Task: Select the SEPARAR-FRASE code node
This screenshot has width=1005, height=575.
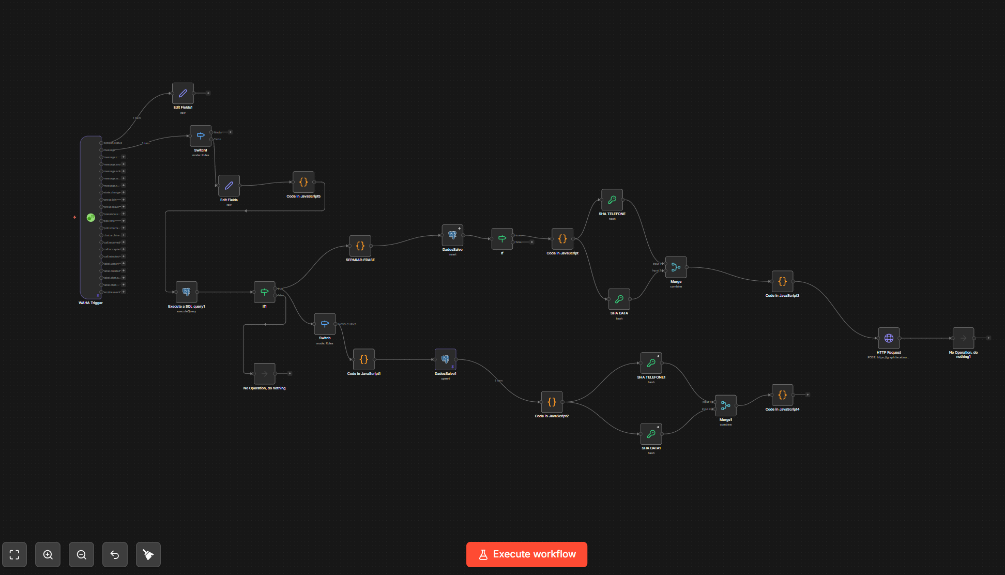Action: tap(360, 246)
